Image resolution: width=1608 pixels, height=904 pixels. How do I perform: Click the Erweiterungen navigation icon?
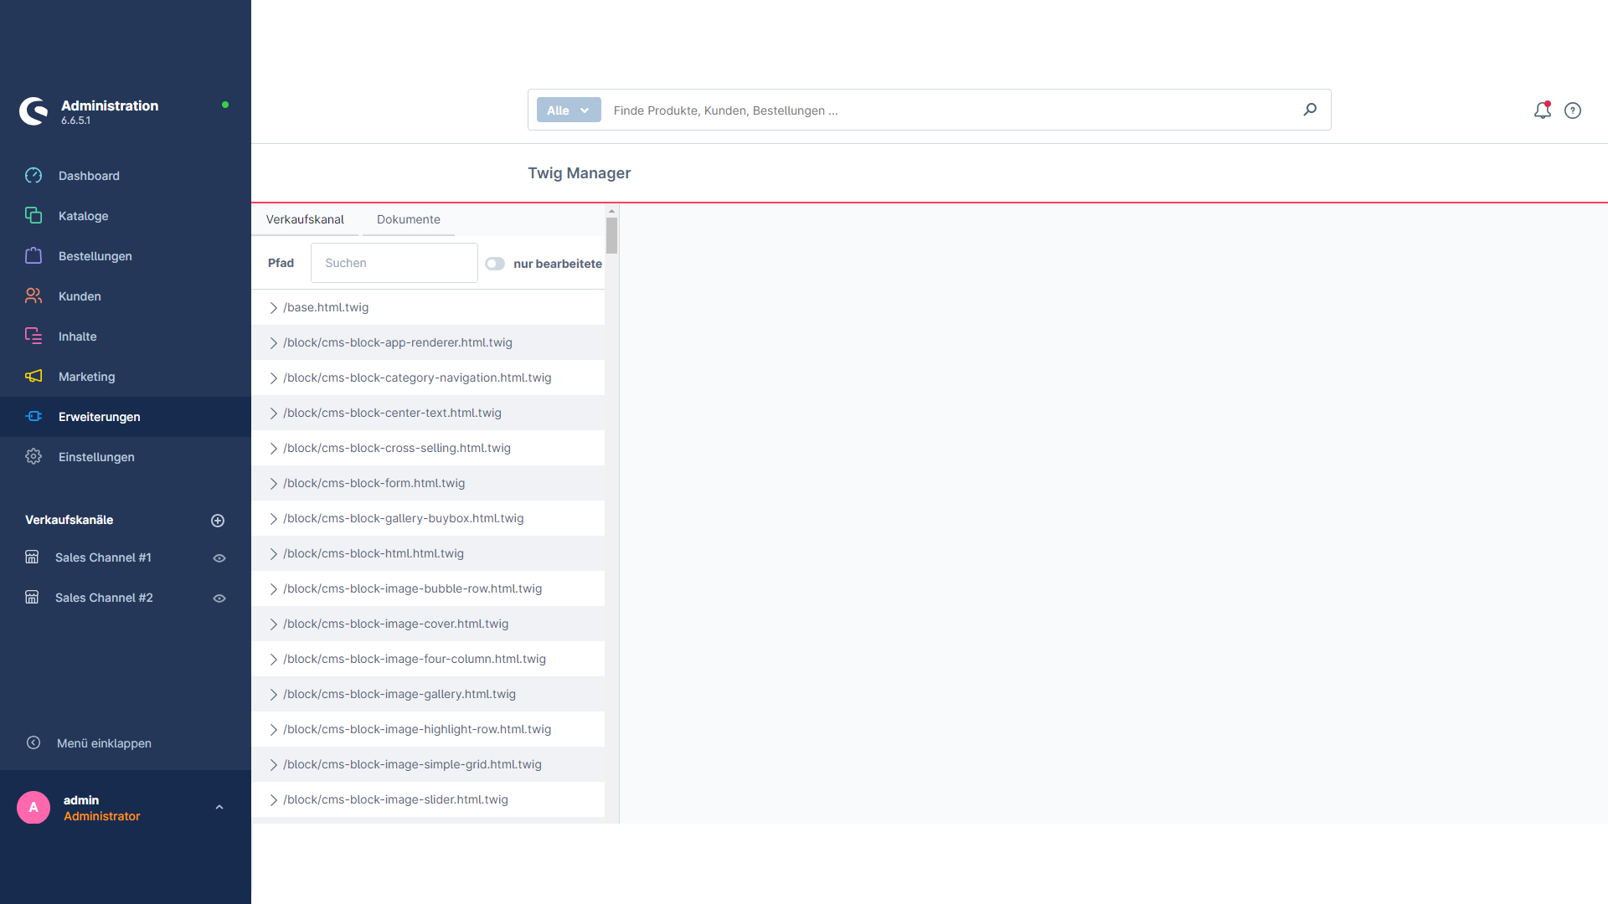point(33,416)
